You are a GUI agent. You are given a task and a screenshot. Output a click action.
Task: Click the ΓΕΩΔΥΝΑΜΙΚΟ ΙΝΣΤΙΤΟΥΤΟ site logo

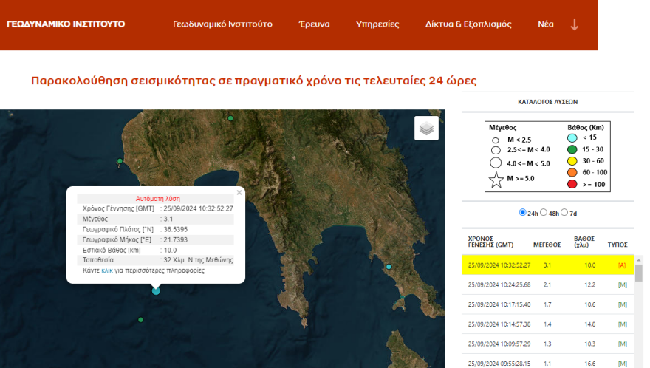[66, 24]
